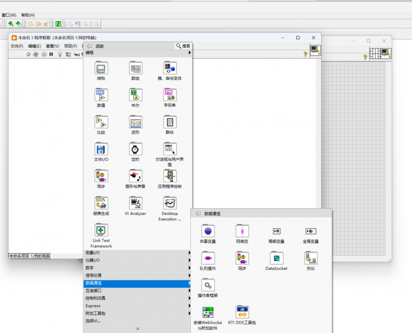
Task: Toggle highlight execution light bulb
Action: 60,54
